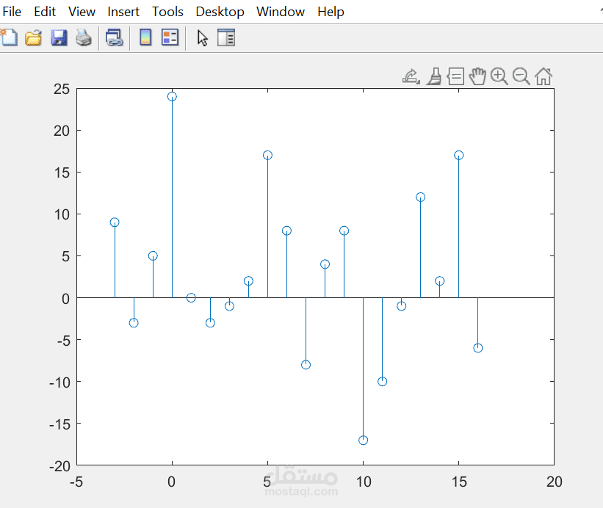
Task: Click the y-axis label -20
Action: (x=59, y=466)
